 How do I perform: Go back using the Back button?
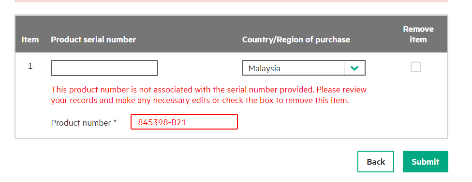(x=376, y=162)
